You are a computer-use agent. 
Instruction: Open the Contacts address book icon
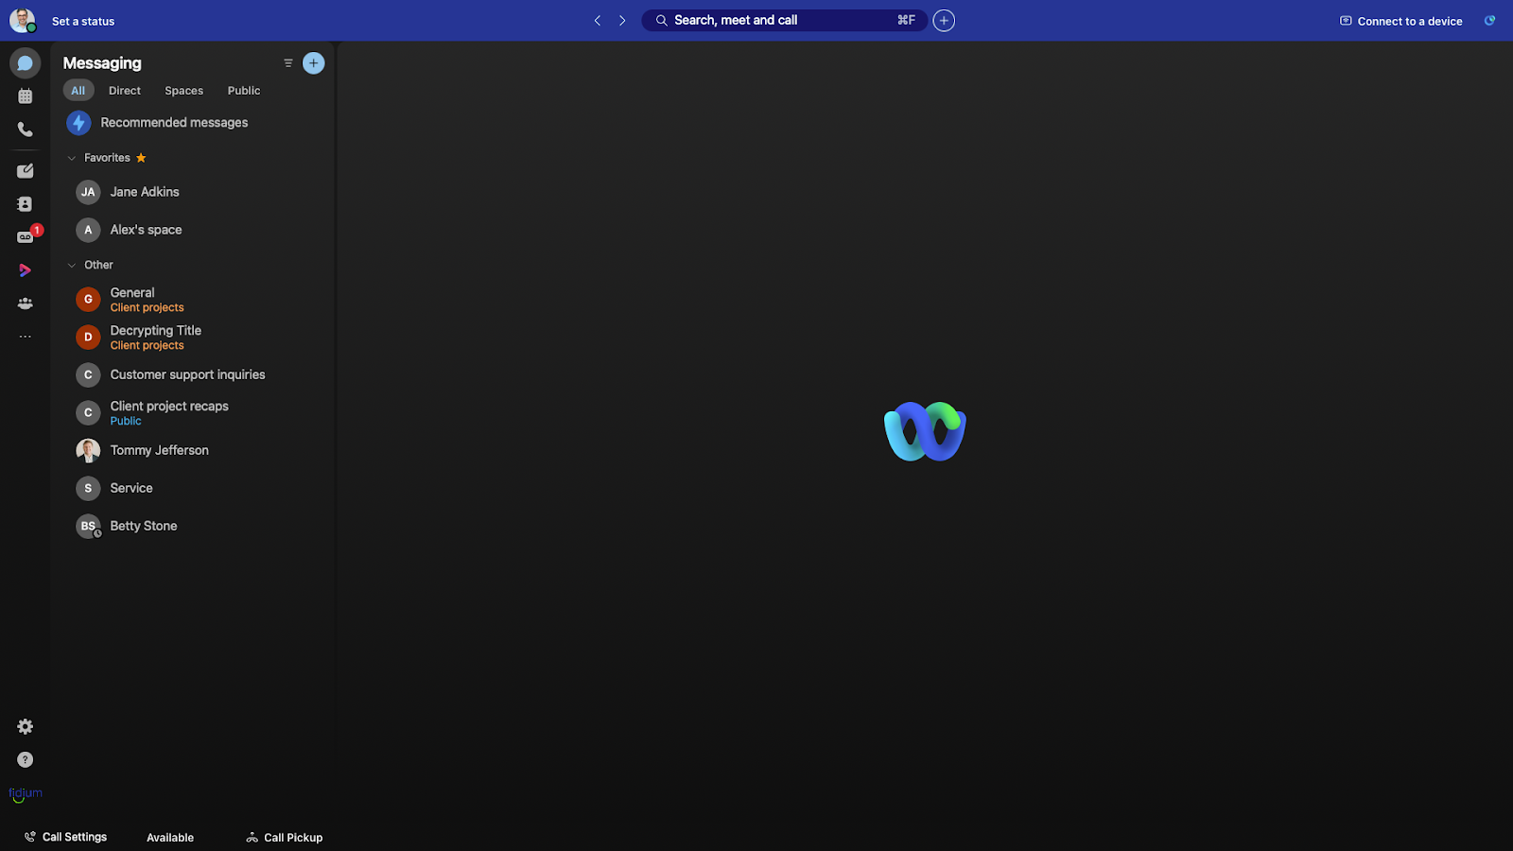[x=26, y=204]
